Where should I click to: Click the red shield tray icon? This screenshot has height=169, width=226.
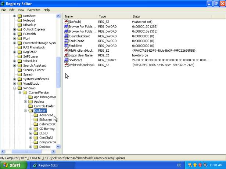click(200, 165)
